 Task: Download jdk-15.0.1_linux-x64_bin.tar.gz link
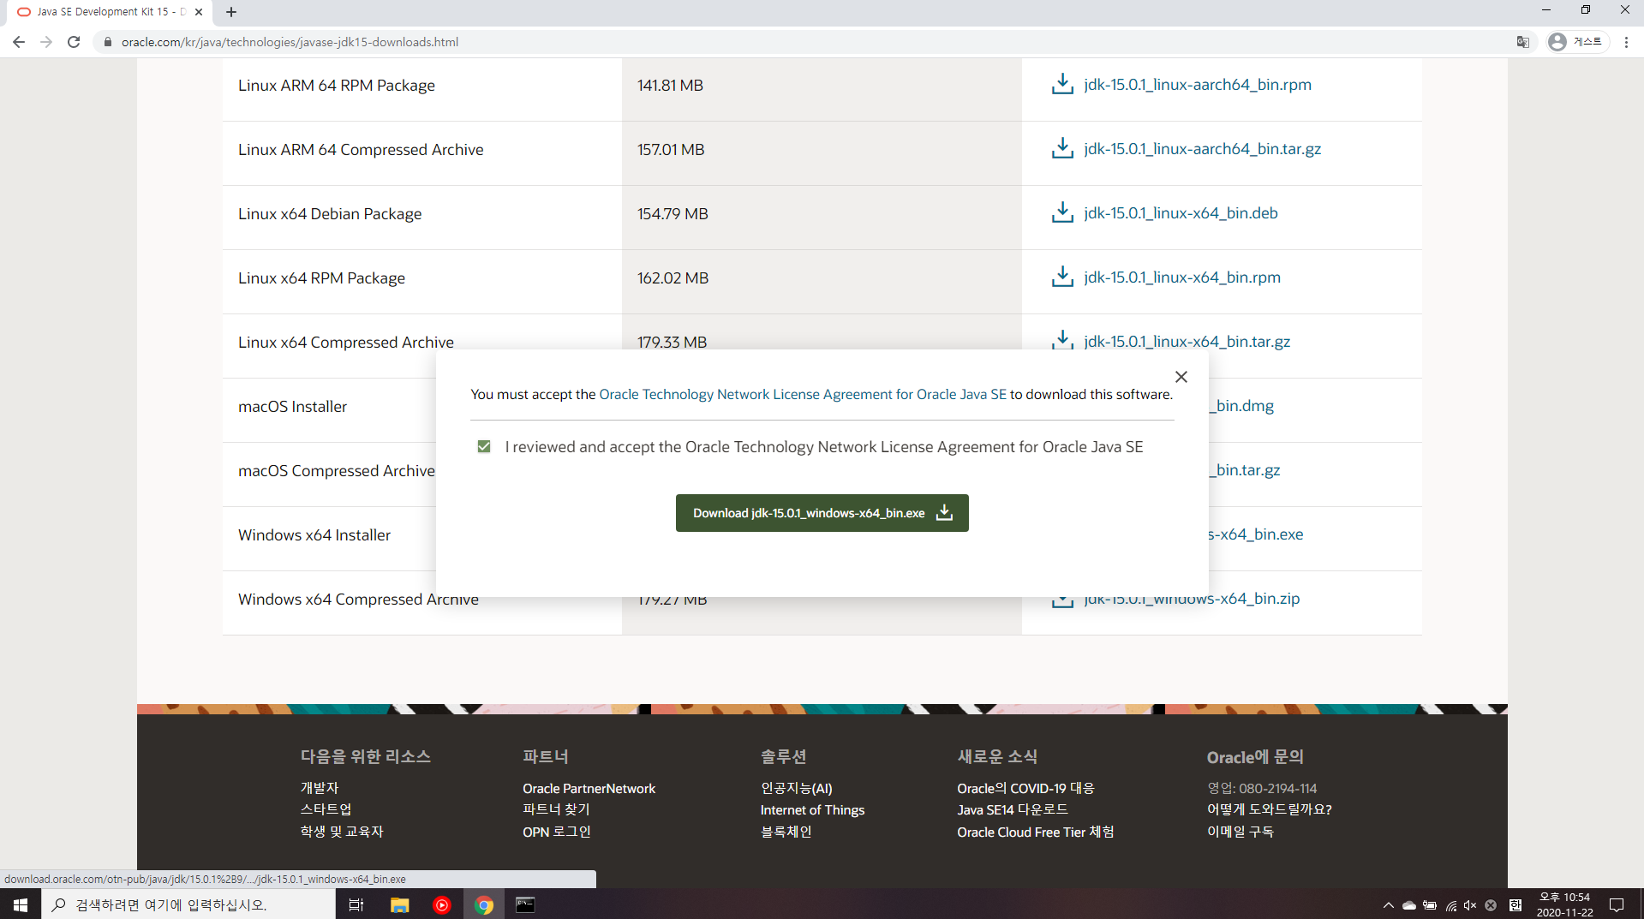1187,341
